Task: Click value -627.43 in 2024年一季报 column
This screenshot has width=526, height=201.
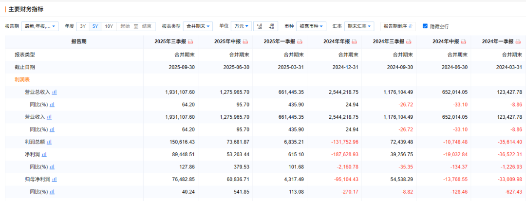Action: 514,192
